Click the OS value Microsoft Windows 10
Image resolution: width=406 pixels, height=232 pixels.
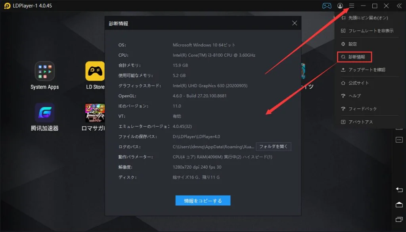[204, 45]
